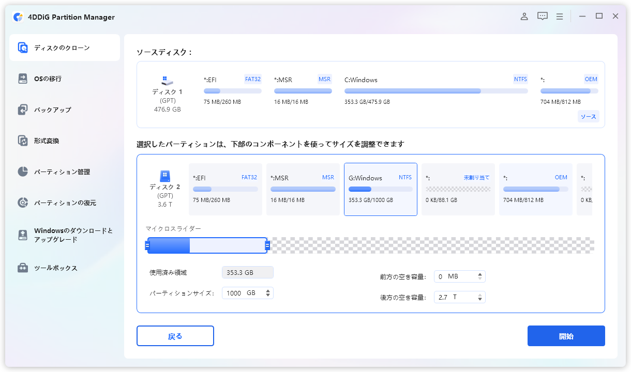Click the バックアップ sidebar icon

click(x=23, y=110)
